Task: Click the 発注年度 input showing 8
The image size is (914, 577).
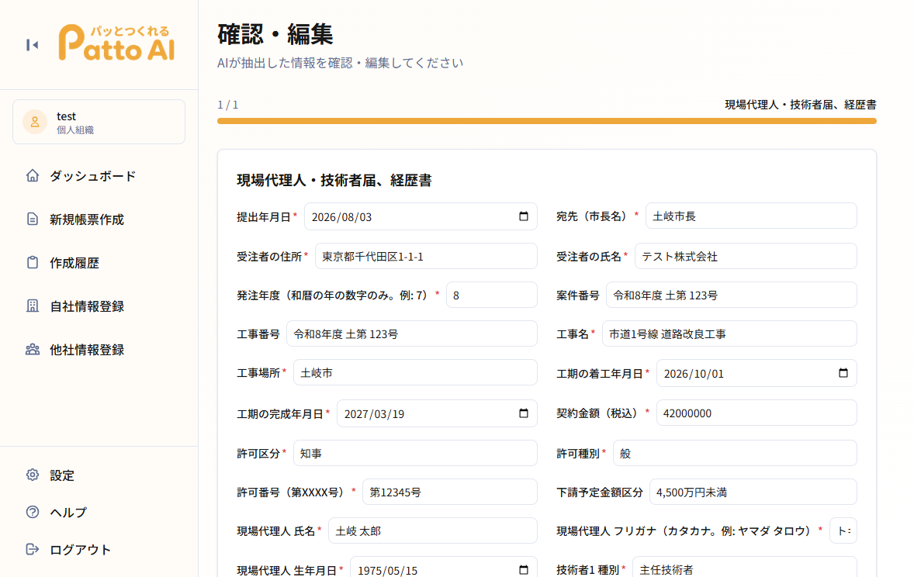Action: [x=491, y=295]
